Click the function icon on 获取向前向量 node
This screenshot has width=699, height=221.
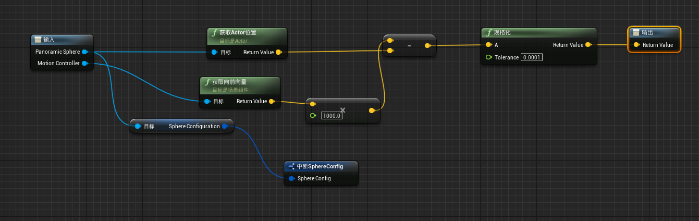[207, 82]
